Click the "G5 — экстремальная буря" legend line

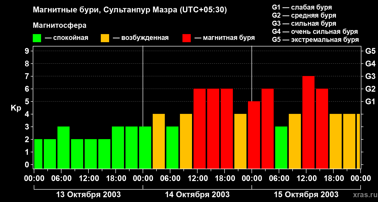[x=316, y=40]
